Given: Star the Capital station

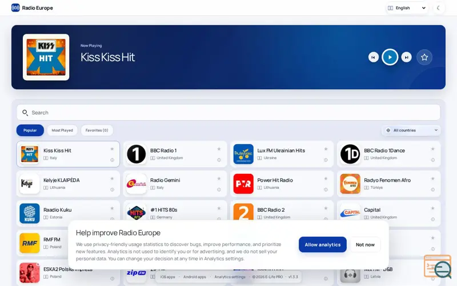Looking at the screenshot, I should (433, 208).
